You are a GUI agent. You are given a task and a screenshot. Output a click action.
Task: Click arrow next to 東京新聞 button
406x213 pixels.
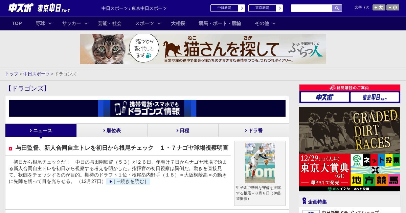[279, 8]
